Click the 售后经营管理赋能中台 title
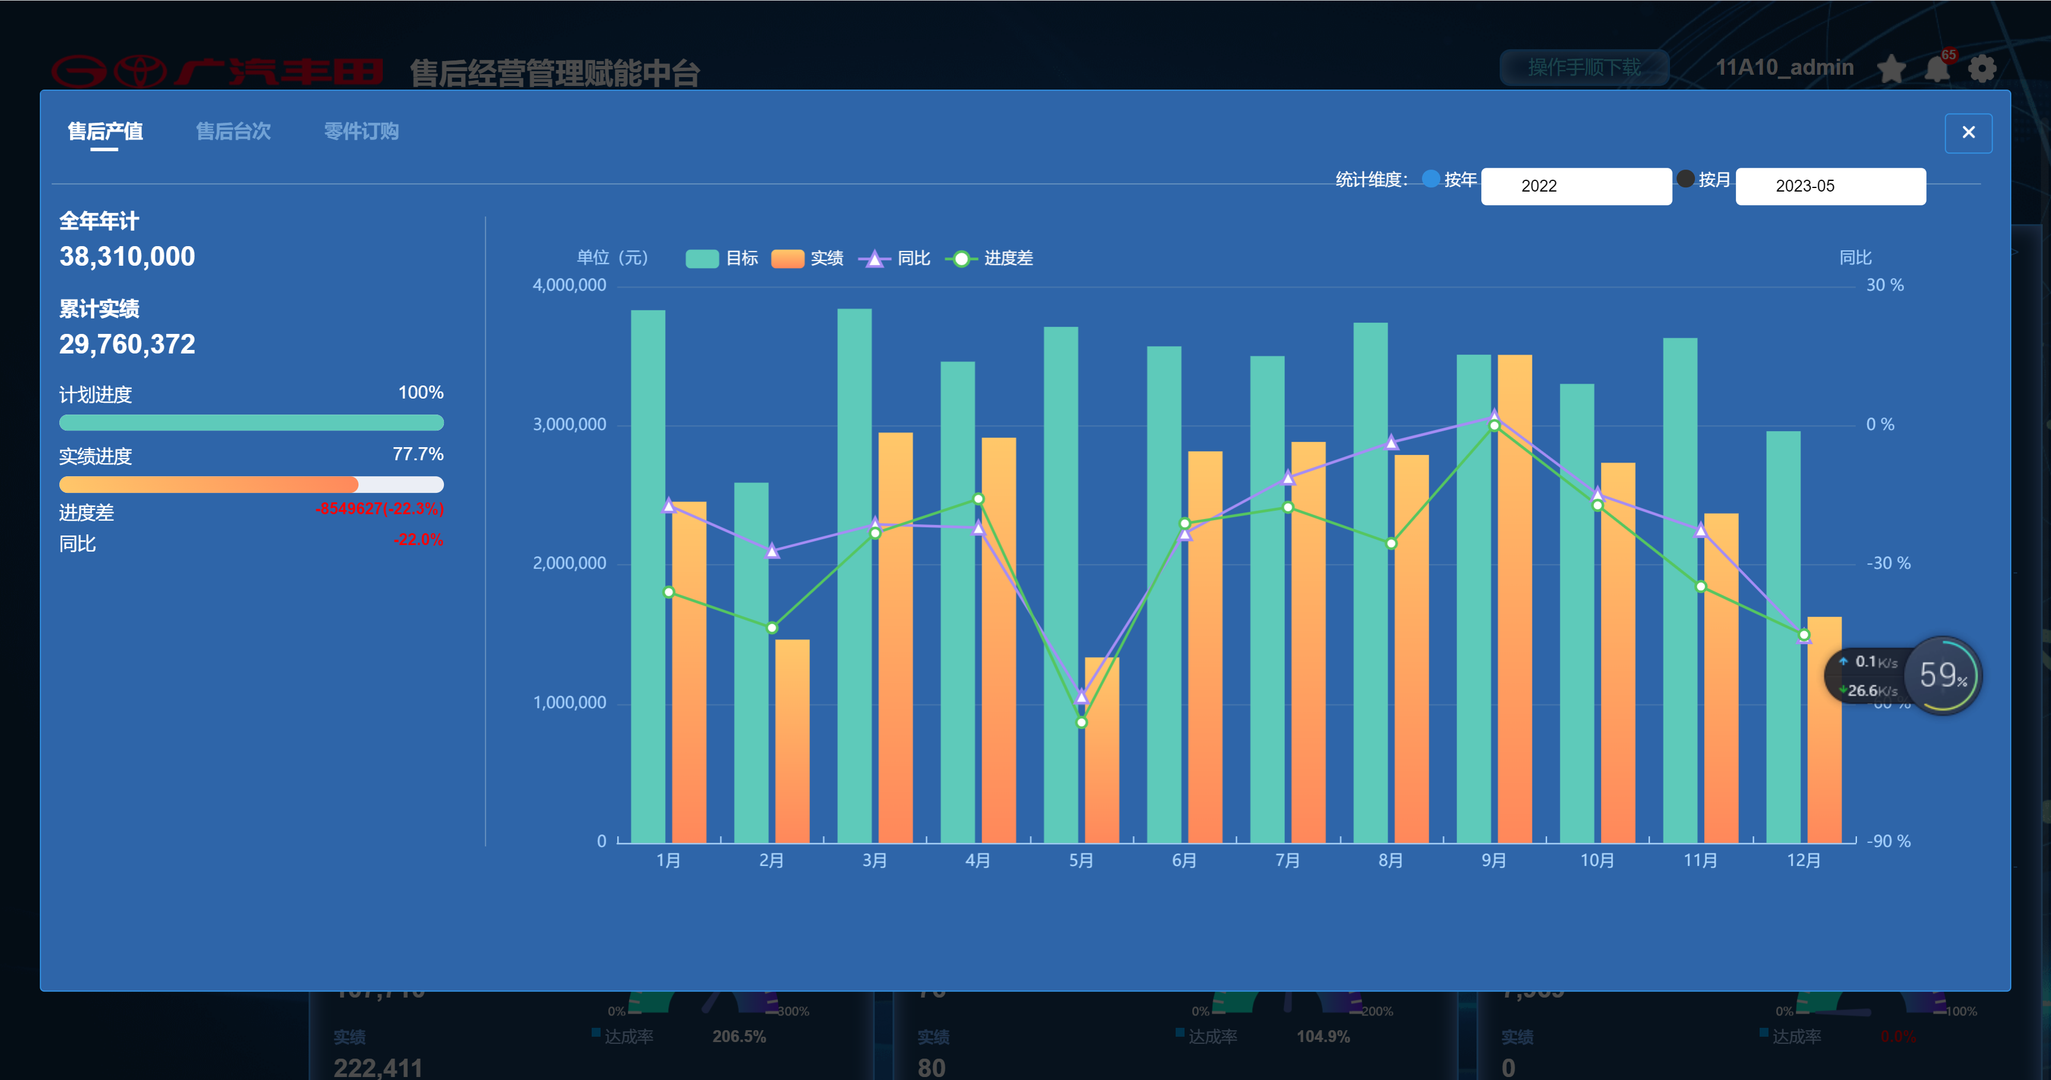Image resolution: width=2051 pixels, height=1080 pixels. point(555,73)
